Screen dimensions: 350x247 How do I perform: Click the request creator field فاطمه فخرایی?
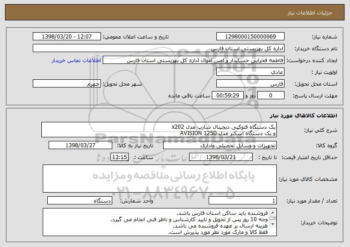point(194,60)
